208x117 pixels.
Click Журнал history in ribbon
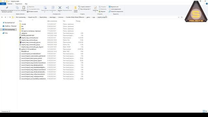102,12
